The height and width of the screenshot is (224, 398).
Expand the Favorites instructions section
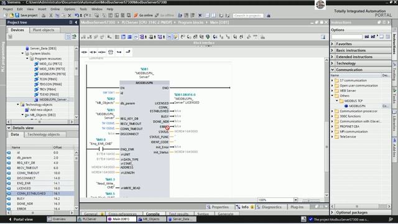coord(332,44)
